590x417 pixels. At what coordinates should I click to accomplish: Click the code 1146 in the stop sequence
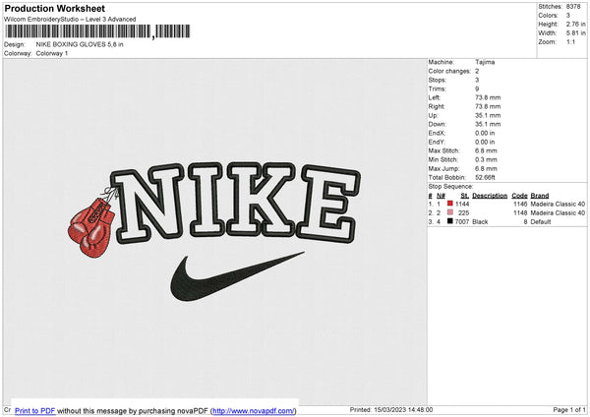520,204
